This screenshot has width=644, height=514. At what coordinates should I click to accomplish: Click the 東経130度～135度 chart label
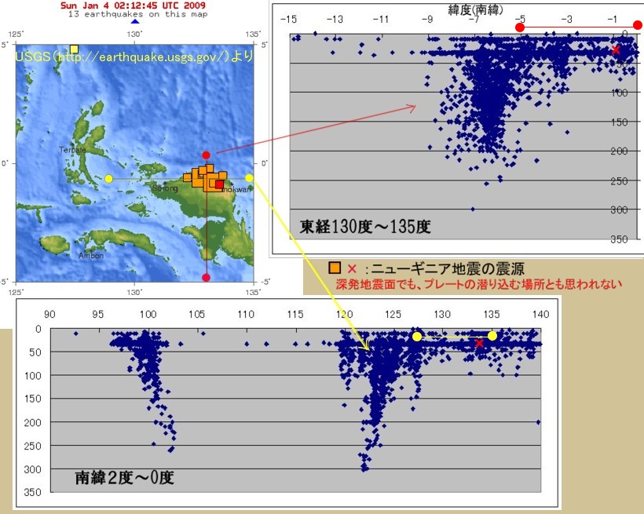(x=365, y=228)
